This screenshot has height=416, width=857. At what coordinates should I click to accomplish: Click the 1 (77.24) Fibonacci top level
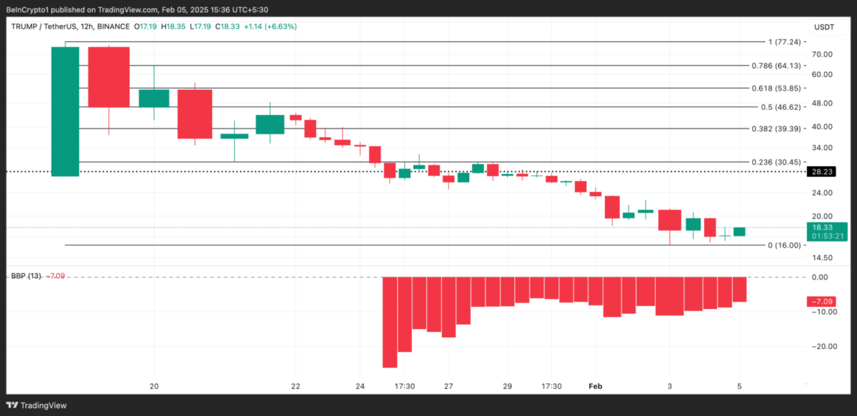pos(786,42)
